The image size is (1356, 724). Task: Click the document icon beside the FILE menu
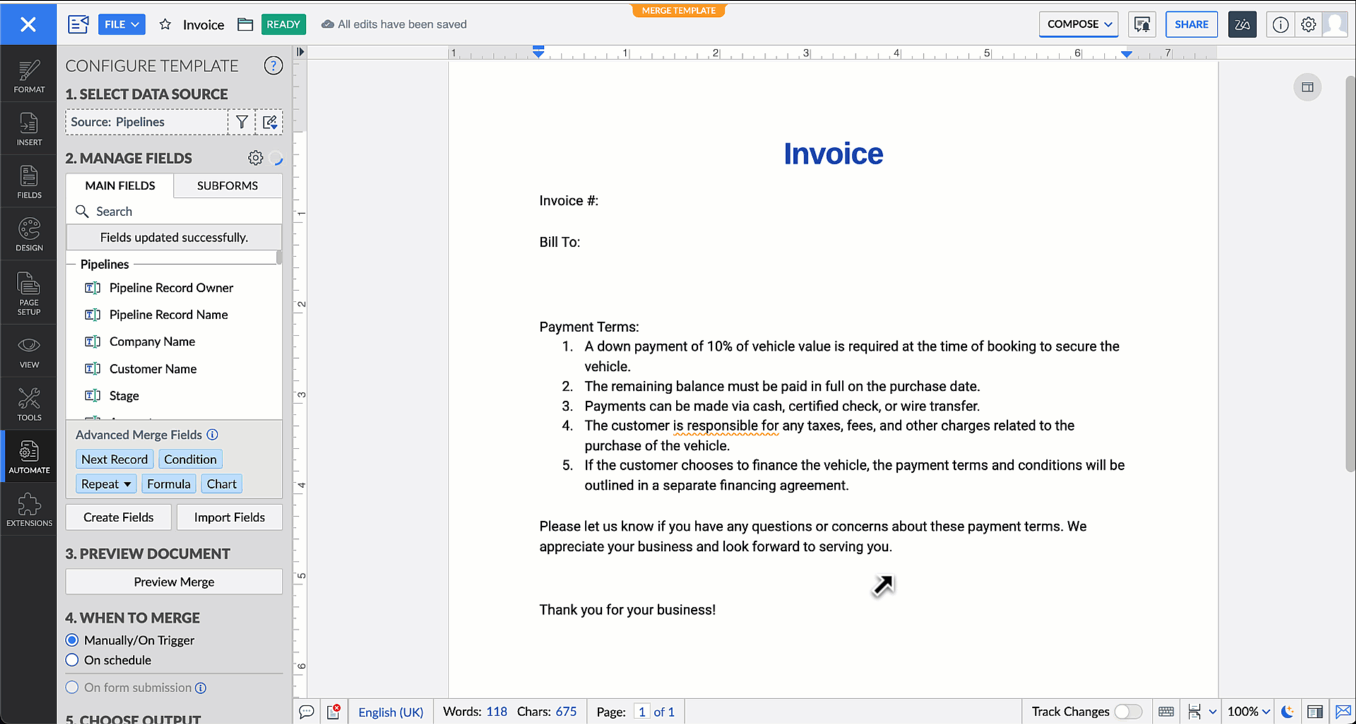pyautogui.click(x=78, y=25)
